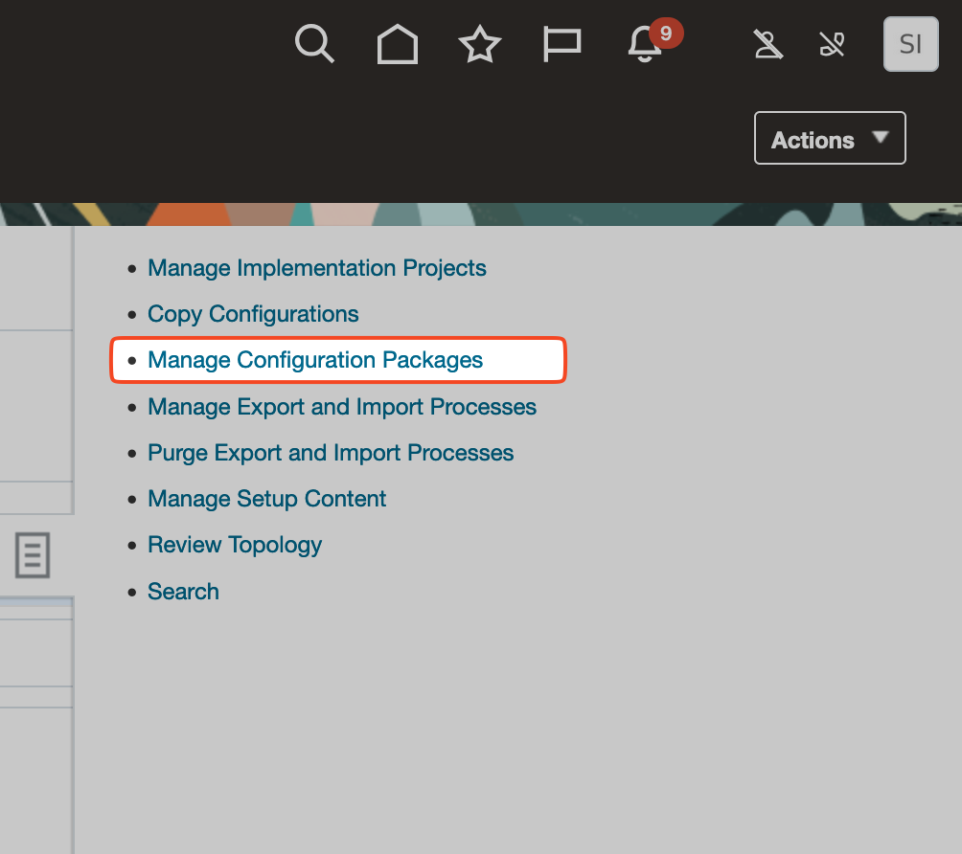Click the Search task link
Image resolution: width=962 pixels, height=854 pixels.
183,592
